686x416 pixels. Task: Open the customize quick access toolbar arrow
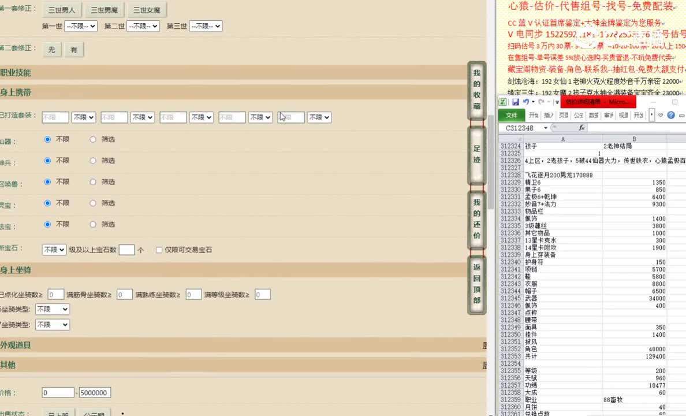click(557, 102)
